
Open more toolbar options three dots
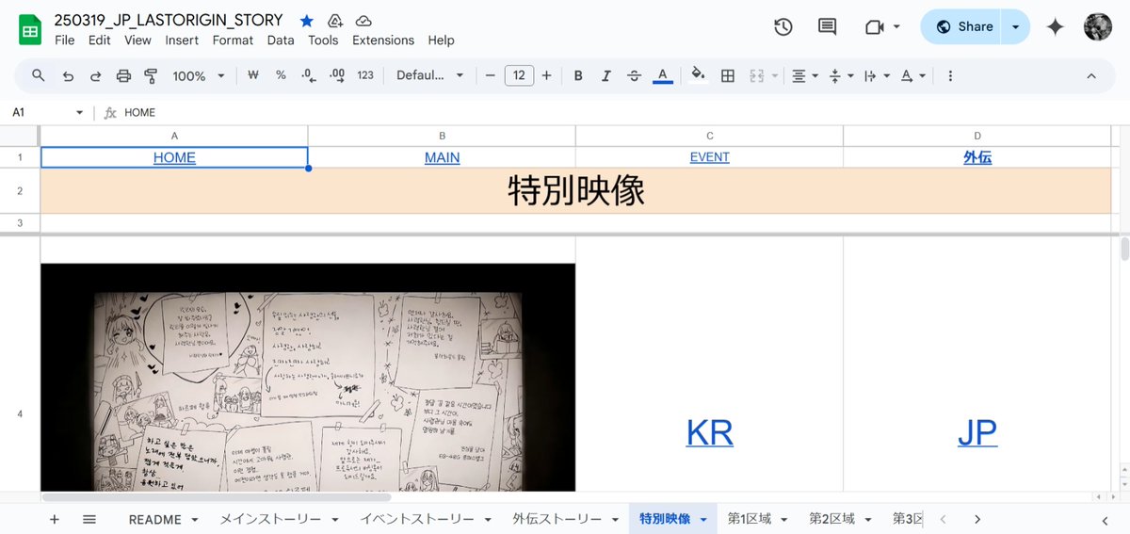(x=950, y=75)
